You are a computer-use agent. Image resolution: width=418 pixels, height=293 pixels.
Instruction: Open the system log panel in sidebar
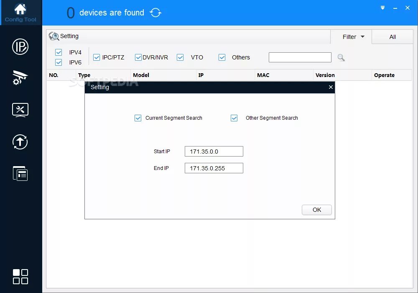coord(20,173)
